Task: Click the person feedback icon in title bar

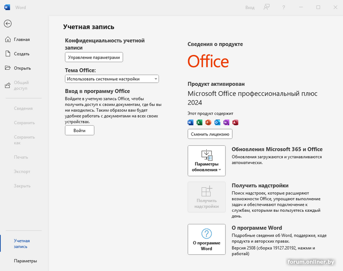Action: click(x=267, y=7)
